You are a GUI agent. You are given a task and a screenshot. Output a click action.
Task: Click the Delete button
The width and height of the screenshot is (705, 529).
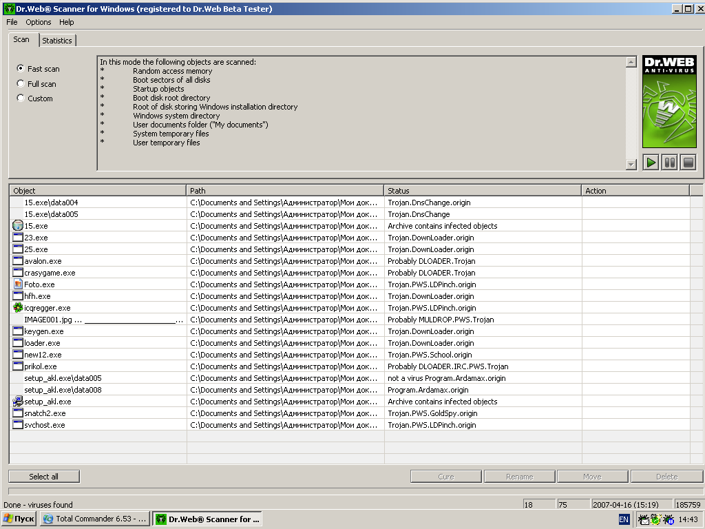click(x=666, y=477)
